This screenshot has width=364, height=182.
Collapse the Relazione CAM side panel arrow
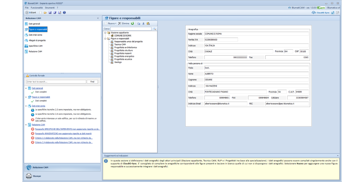tap(98, 18)
